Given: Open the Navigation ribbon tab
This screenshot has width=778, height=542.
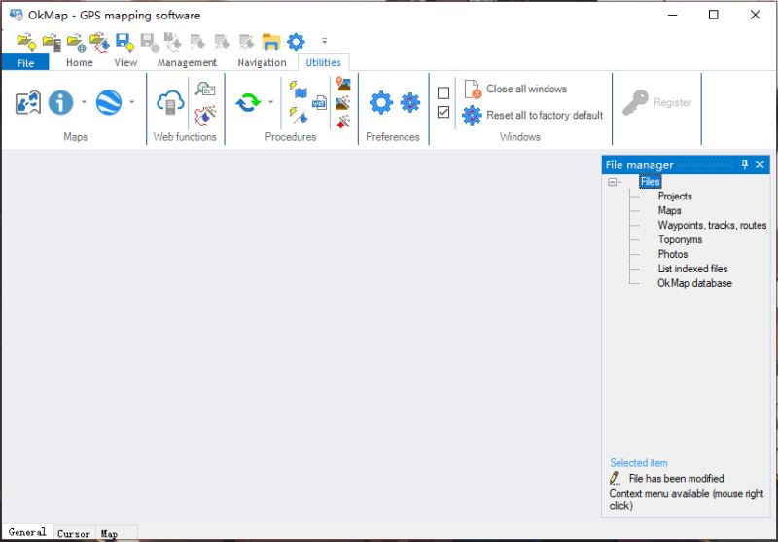Looking at the screenshot, I should pos(262,62).
